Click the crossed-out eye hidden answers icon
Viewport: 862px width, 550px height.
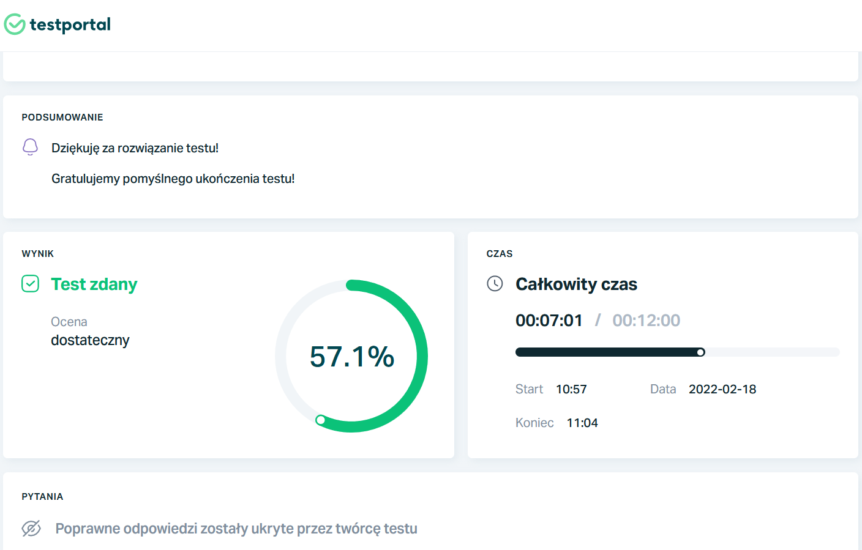tap(31, 529)
